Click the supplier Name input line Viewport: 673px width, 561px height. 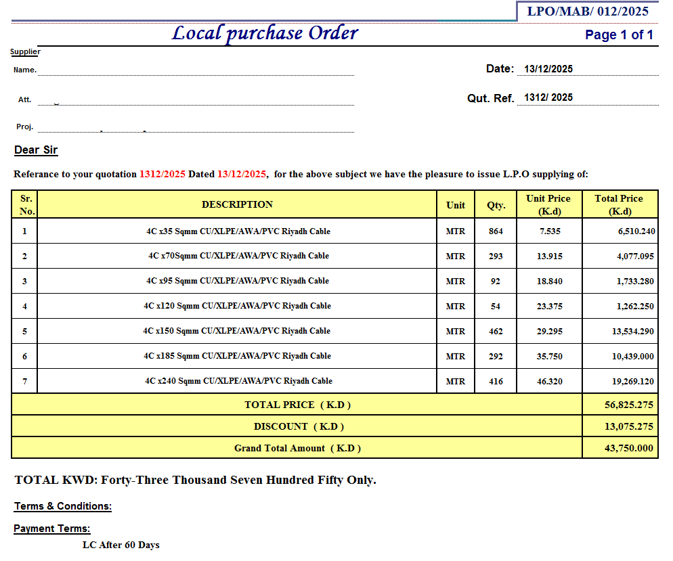pos(196,70)
